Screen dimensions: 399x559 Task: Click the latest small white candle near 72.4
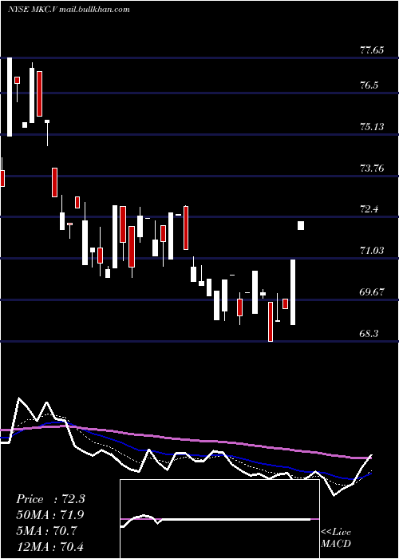pos(301,225)
